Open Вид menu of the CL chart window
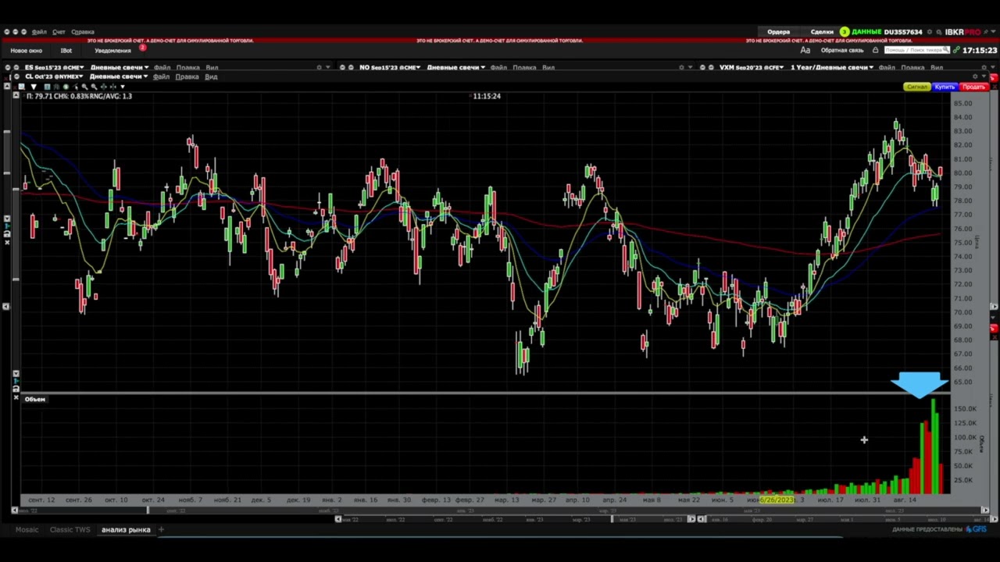The height and width of the screenshot is (562, 1000). [211, 76]
